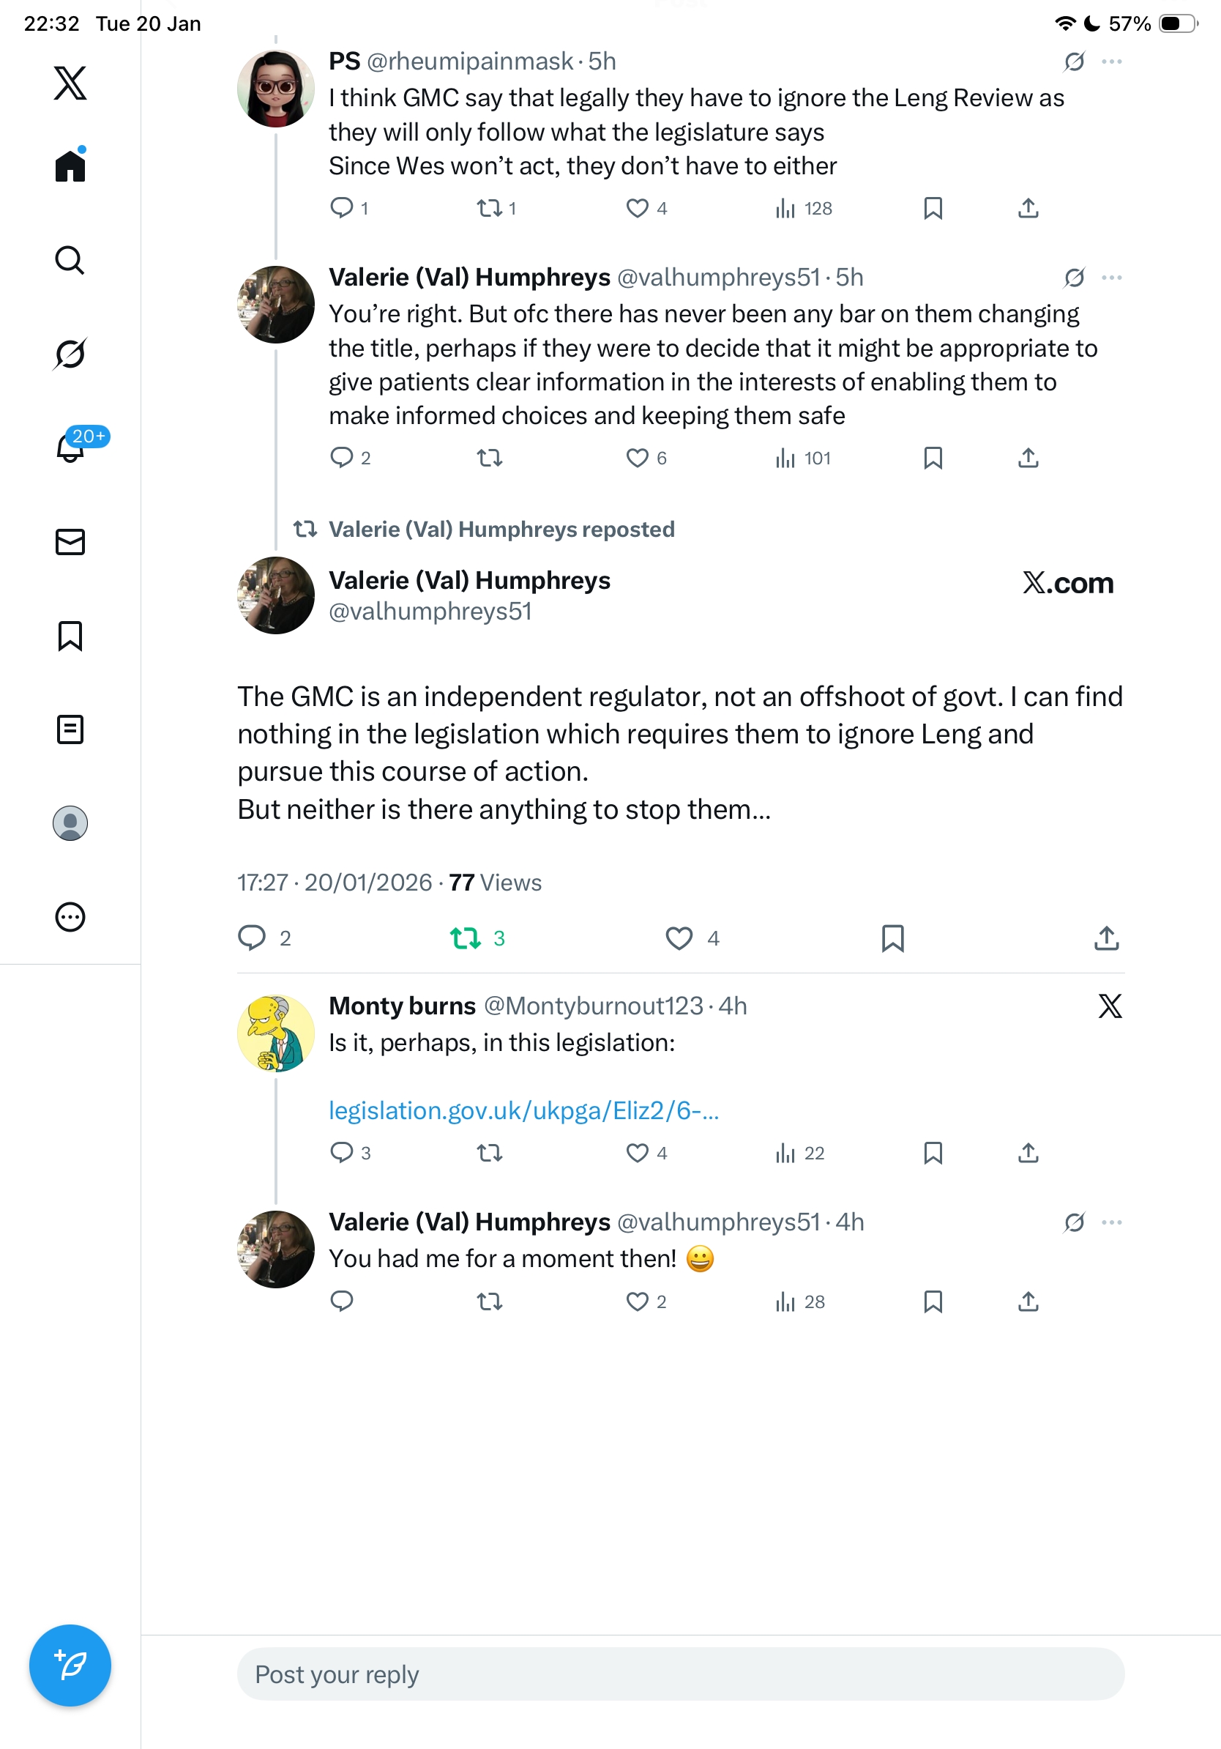The width and height of the screenshot is (1221, 1749).
Task: Open Grok from the sidebar
Action: [70, 354]
